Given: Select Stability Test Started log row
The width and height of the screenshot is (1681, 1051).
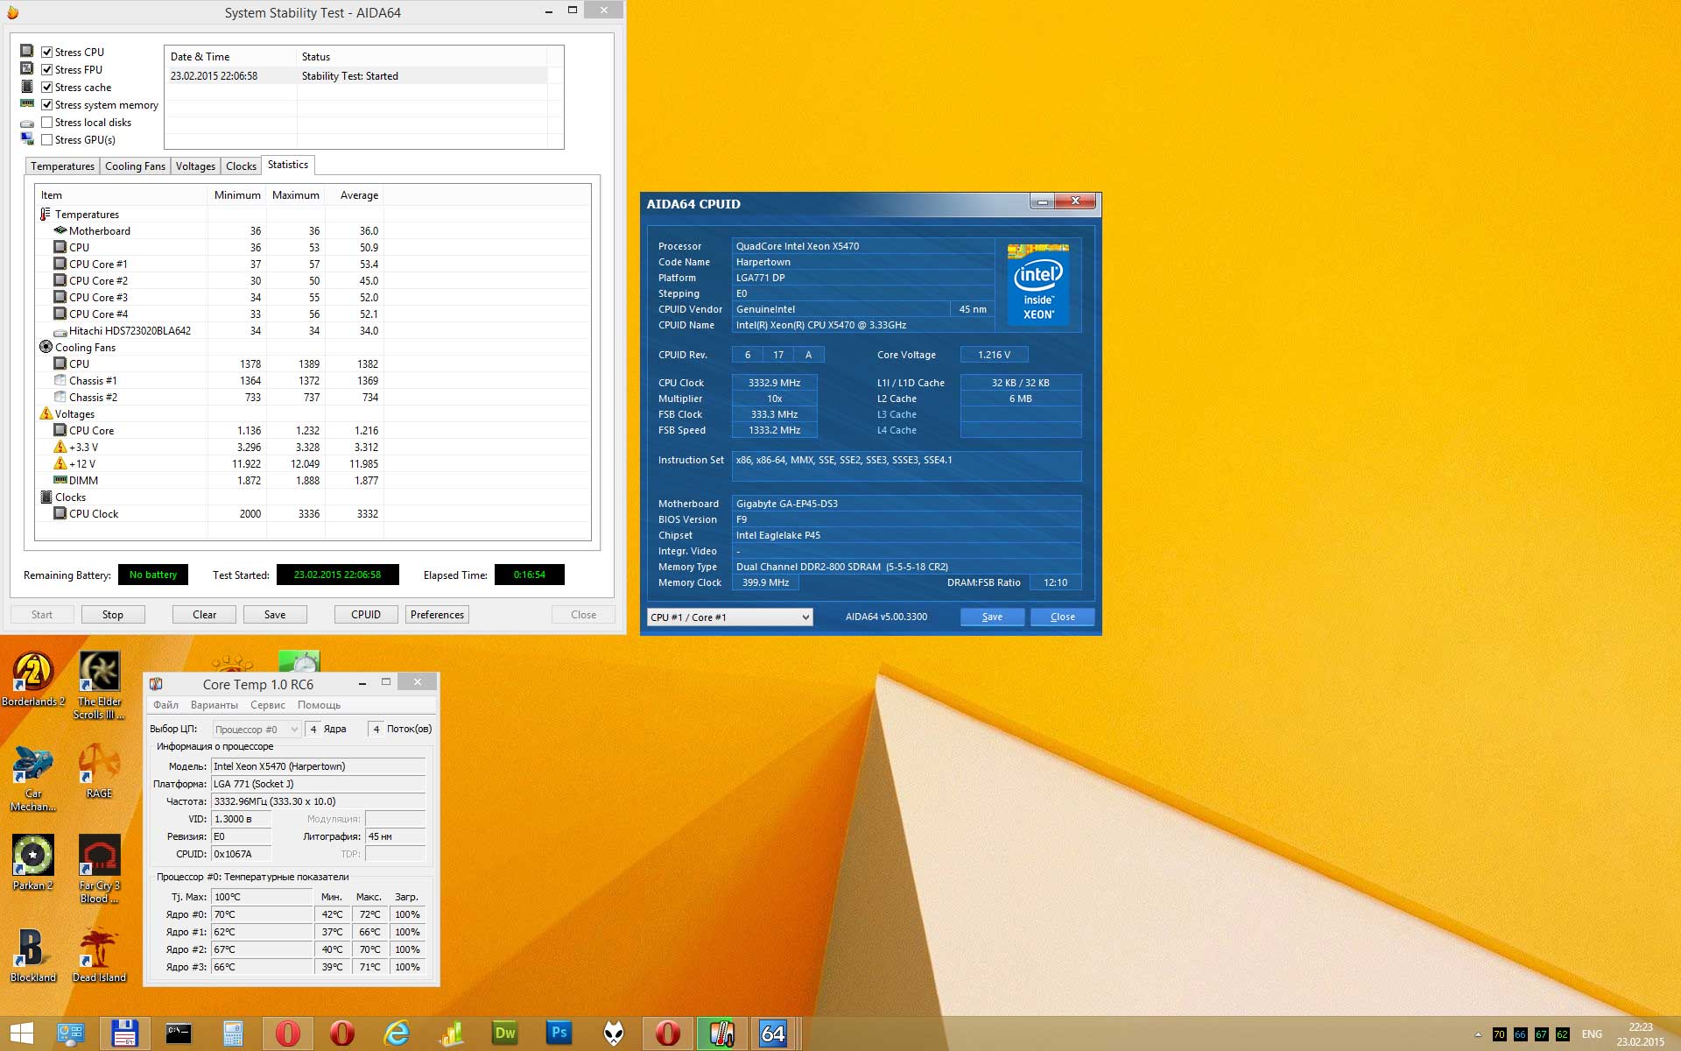Looking at the screenshot, I should pyautogui.click(x=350, y=76).
